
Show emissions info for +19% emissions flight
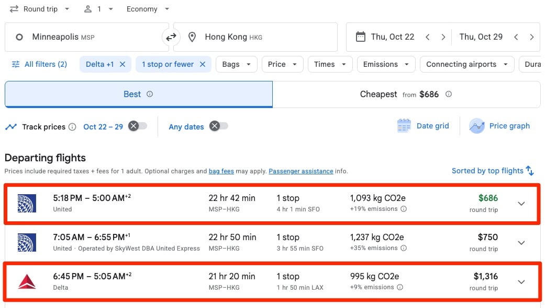click(x=404, y=209)
